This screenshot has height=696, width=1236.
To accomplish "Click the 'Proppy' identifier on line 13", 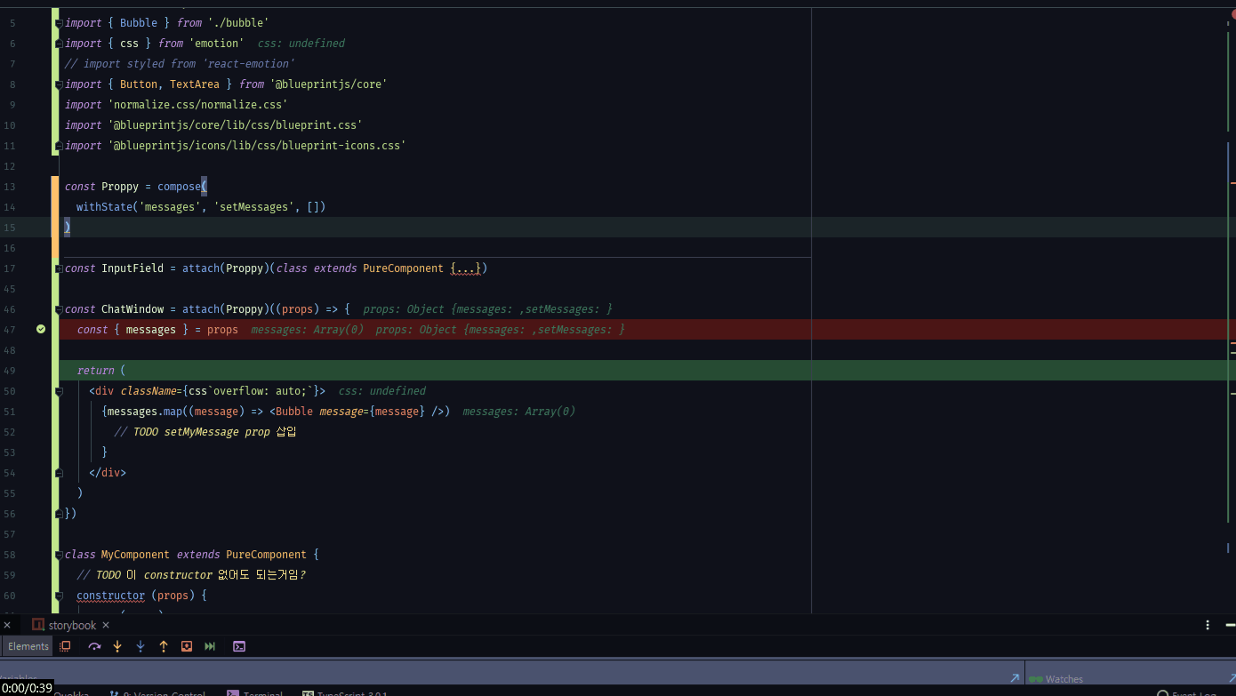I will click(120, 187).
